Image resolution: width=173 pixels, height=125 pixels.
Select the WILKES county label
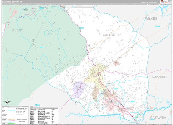tap(152, 18)
